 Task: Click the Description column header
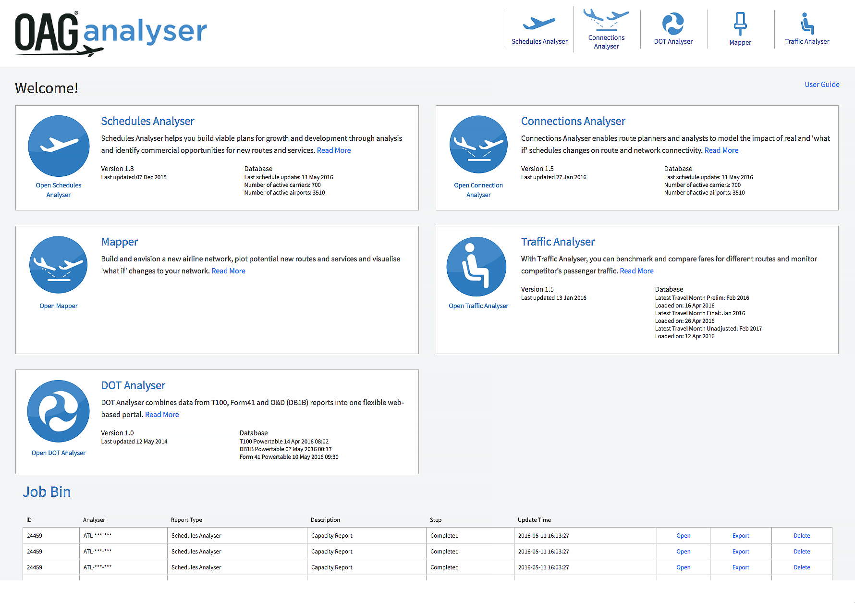(325, 520)
